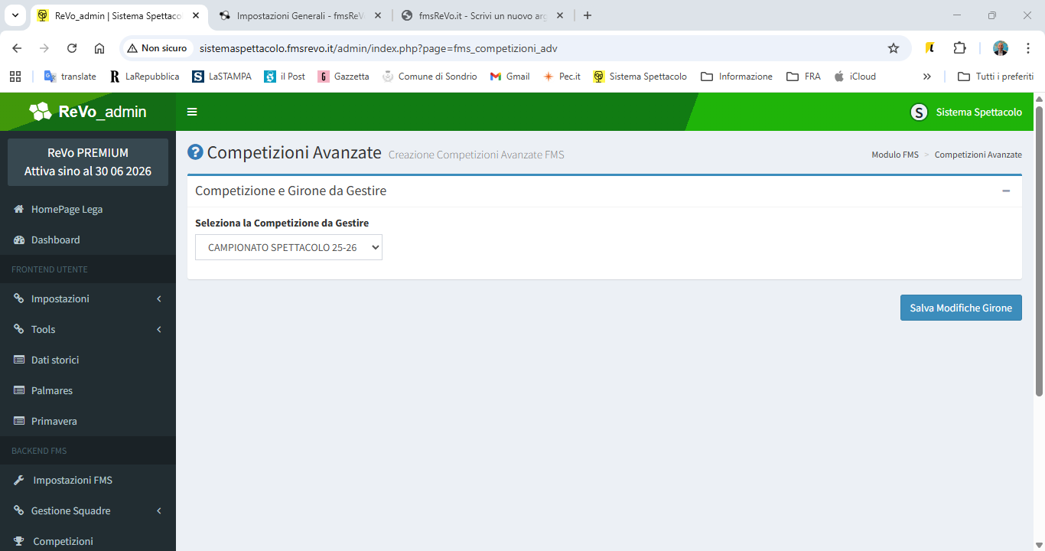Open Dashboard in the sidebar
This screenshot has height=551, width=1045.
[55, 240]
